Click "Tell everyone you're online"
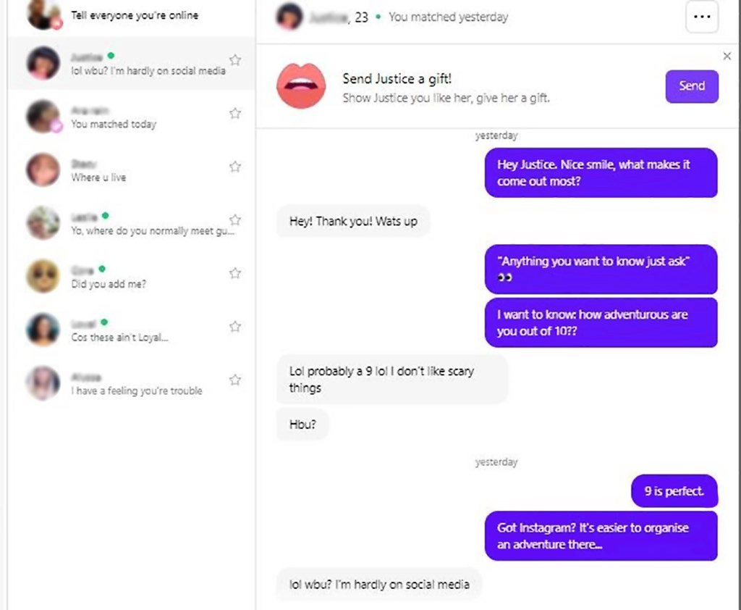The image size is (741, 610). [134, 14]
